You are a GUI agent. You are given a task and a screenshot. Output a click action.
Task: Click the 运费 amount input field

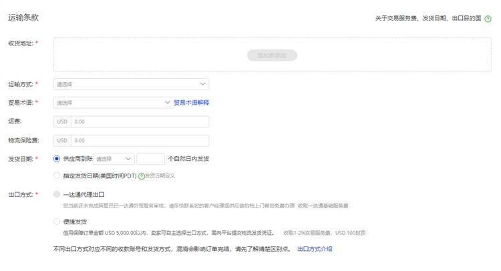140,121
